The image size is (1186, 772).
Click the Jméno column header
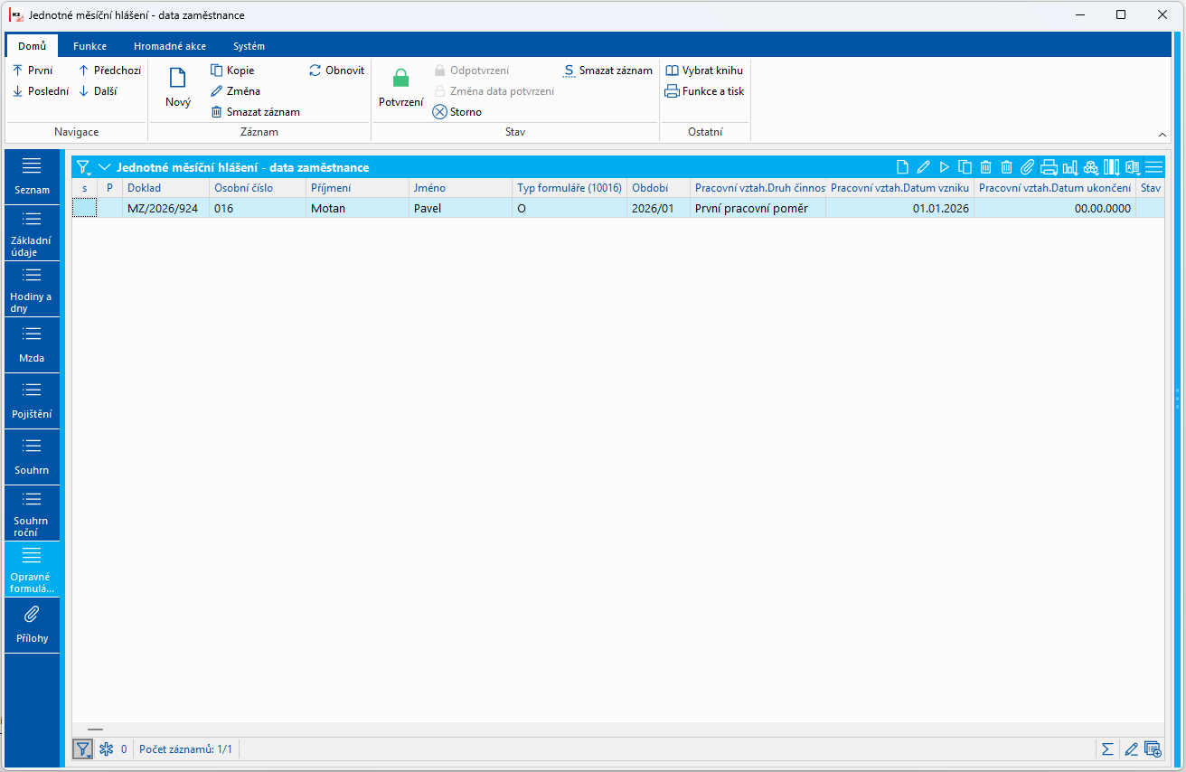460,188
